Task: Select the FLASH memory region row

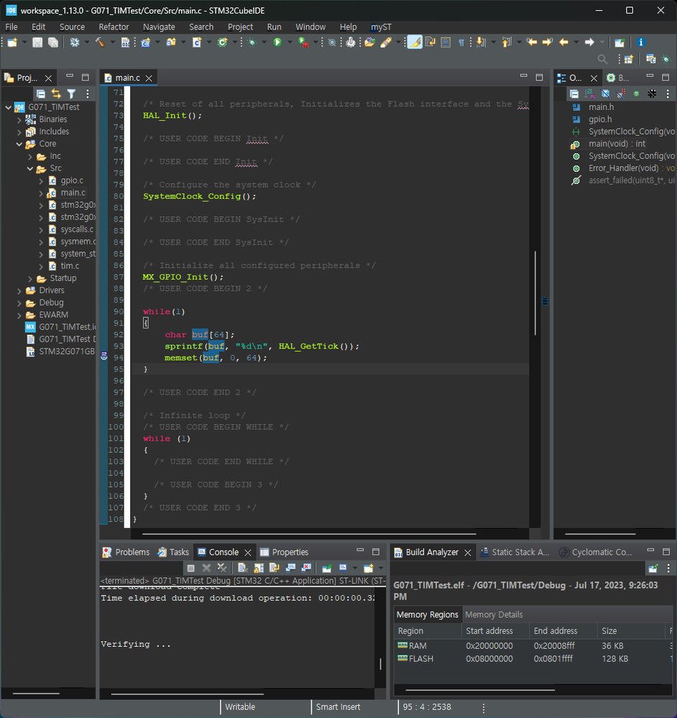Action: 533,658
